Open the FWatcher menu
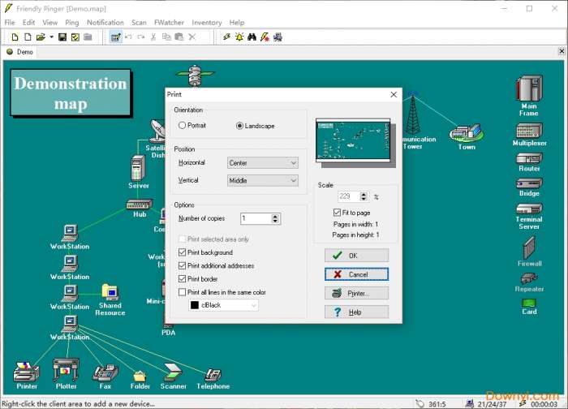The height and width of the screenshot is (409, 568). [169, 23]
